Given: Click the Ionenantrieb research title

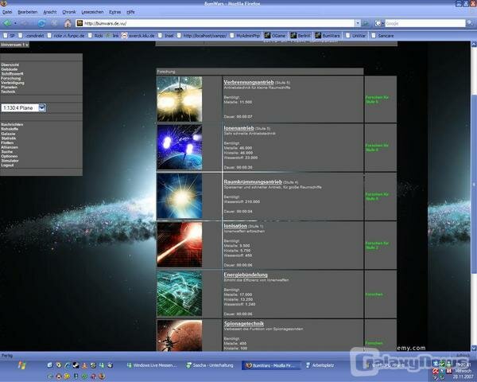Looking at the screenshot, I should [x=238, y=128].
